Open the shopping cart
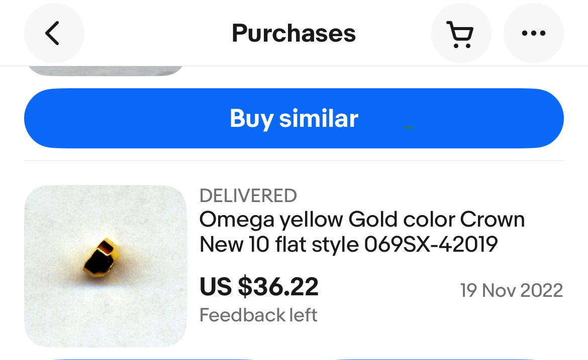 (x=460, y=34)
